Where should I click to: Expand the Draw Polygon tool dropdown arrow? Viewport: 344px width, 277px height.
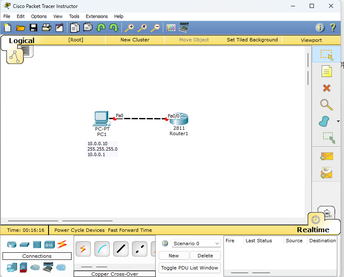tap(338, 121)
